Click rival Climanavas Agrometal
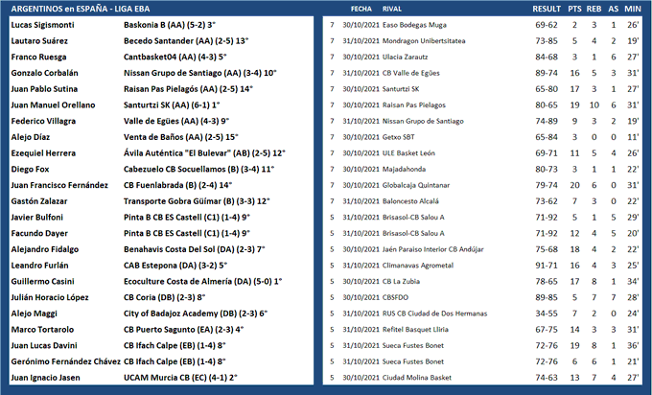The height and width of the screenshot is (395, 652). point(418,266)
